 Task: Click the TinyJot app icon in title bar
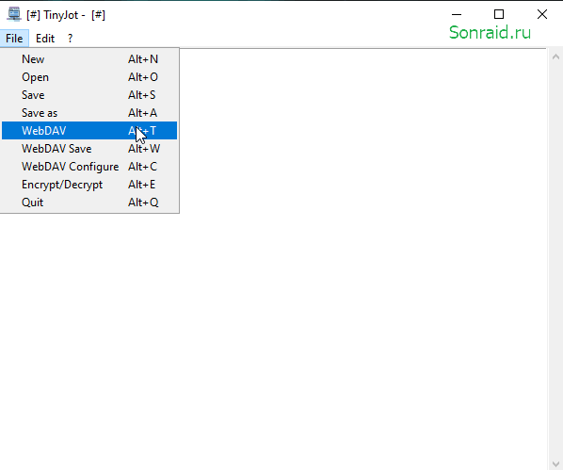14,14
